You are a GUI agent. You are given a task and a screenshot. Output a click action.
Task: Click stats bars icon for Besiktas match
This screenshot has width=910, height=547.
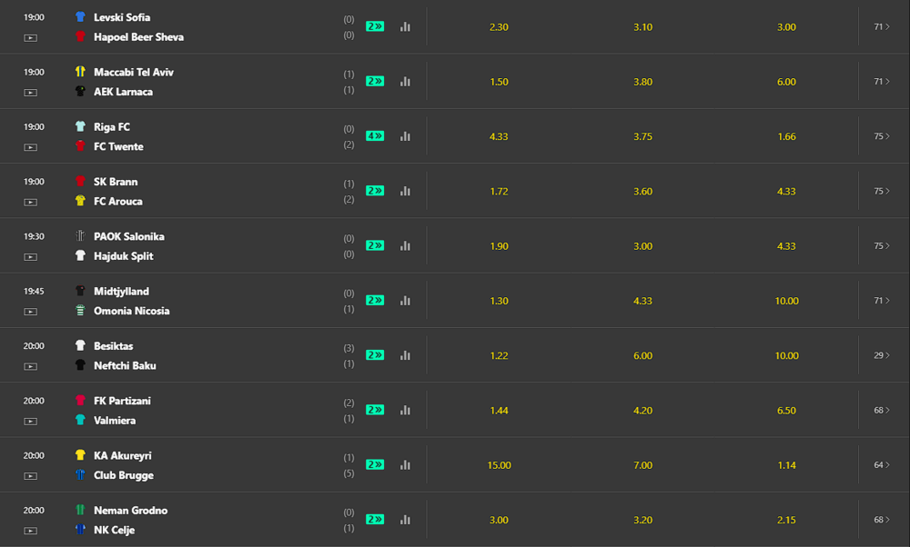(x=405, y=355)
